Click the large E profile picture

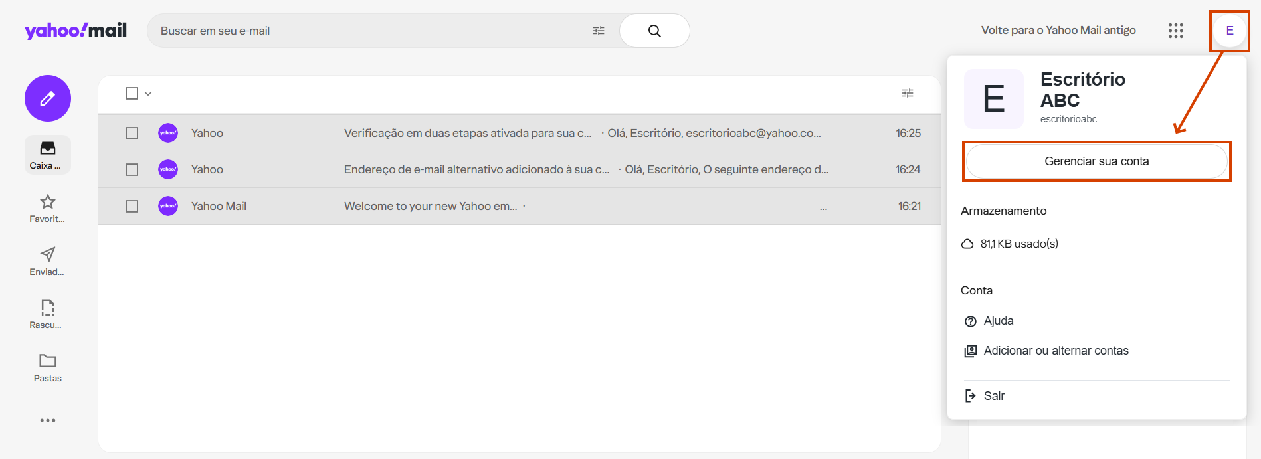click(x=994, y=99)
